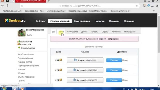This screenshot has width=160, height=90.
Task: Switch to the Лайки tab
Action: (x=61, y=32)
